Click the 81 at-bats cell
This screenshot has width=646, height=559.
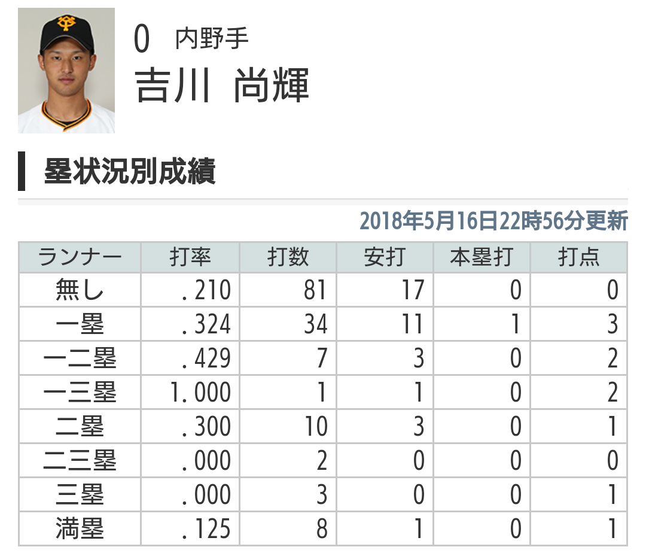coord(315,291)
